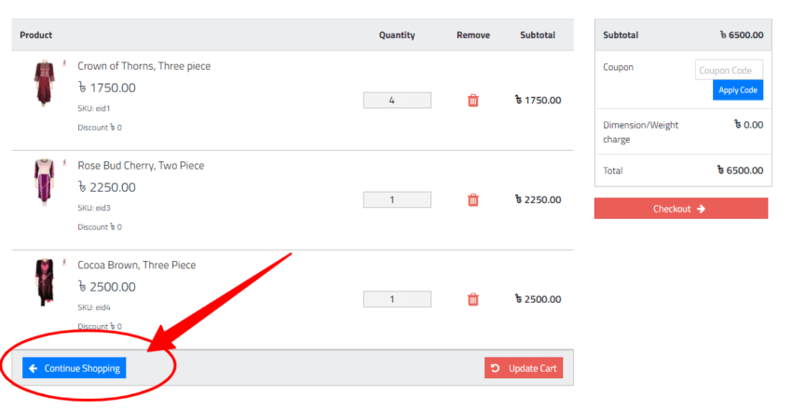Image resolution: width=792 pixels, height=409 pixels.
Task: Remove Crown of Thorns with trash icon
Action: (472, 101)
